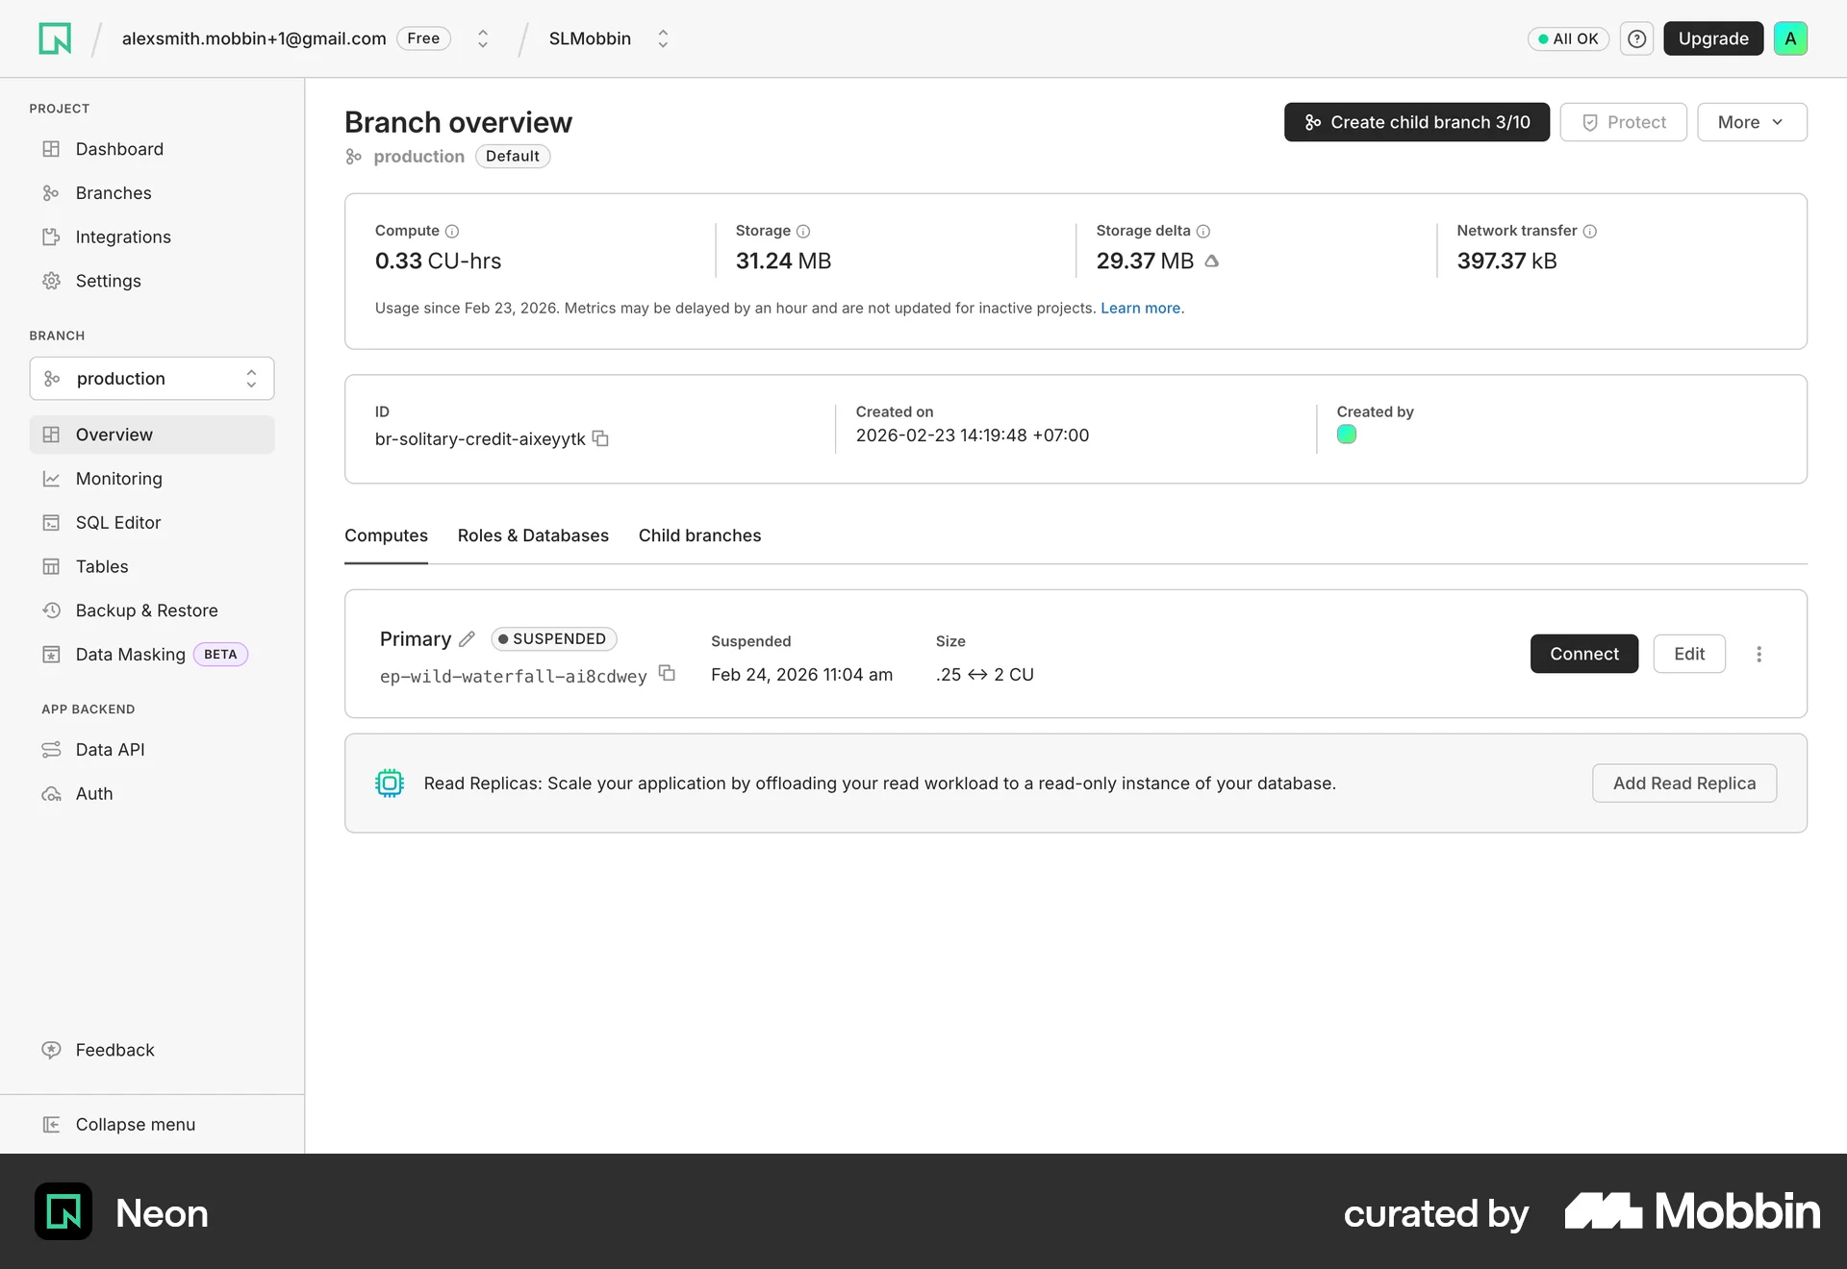The image size is (1847, 1269).
Task: Click Add Read Replica
Action: pos(1683,784)
